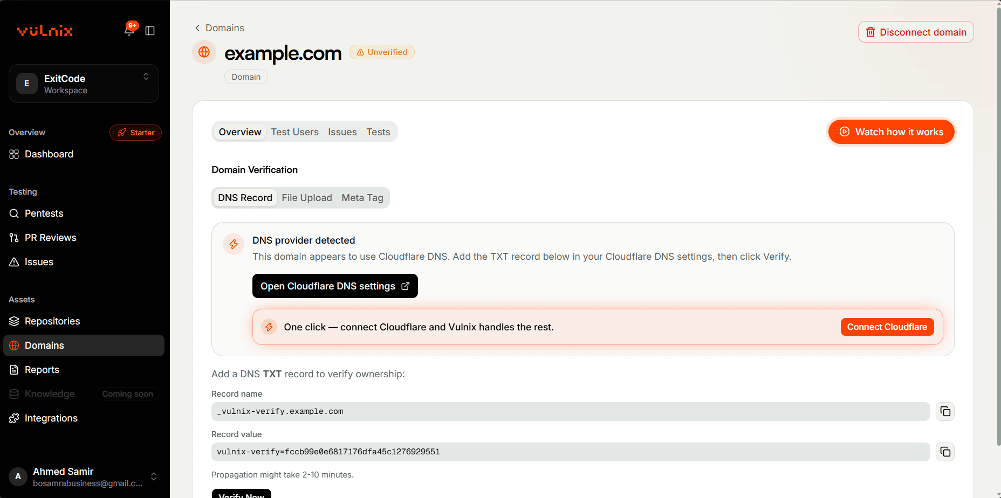The width and height of the screenshot is (1001, 498).
Task: Select File Upload verification method
Action: click(x=307, y=198)
